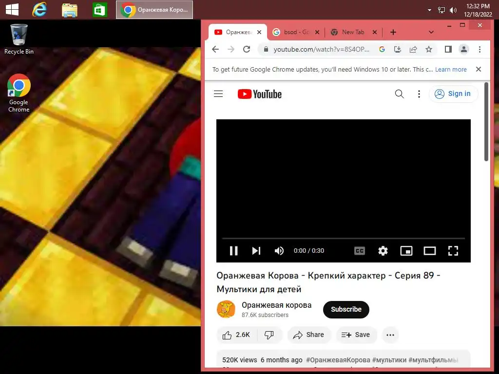This screenshot has width=499, height=374.
Task: Show hidden tray icons arrow
Action: (430, 10)
